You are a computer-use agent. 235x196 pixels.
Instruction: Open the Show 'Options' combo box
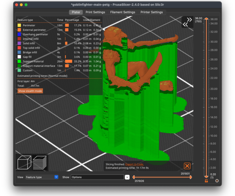point(97,177)
